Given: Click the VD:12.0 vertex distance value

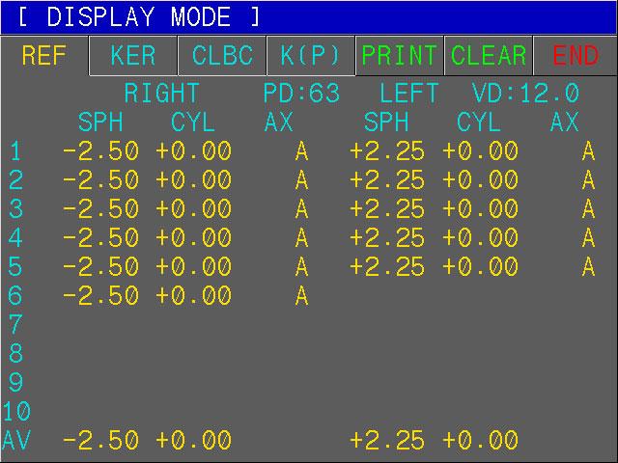Looking at the screenshot, I should [x=525, y=94].
